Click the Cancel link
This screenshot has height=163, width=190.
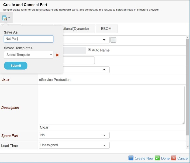tap(183, 158)
